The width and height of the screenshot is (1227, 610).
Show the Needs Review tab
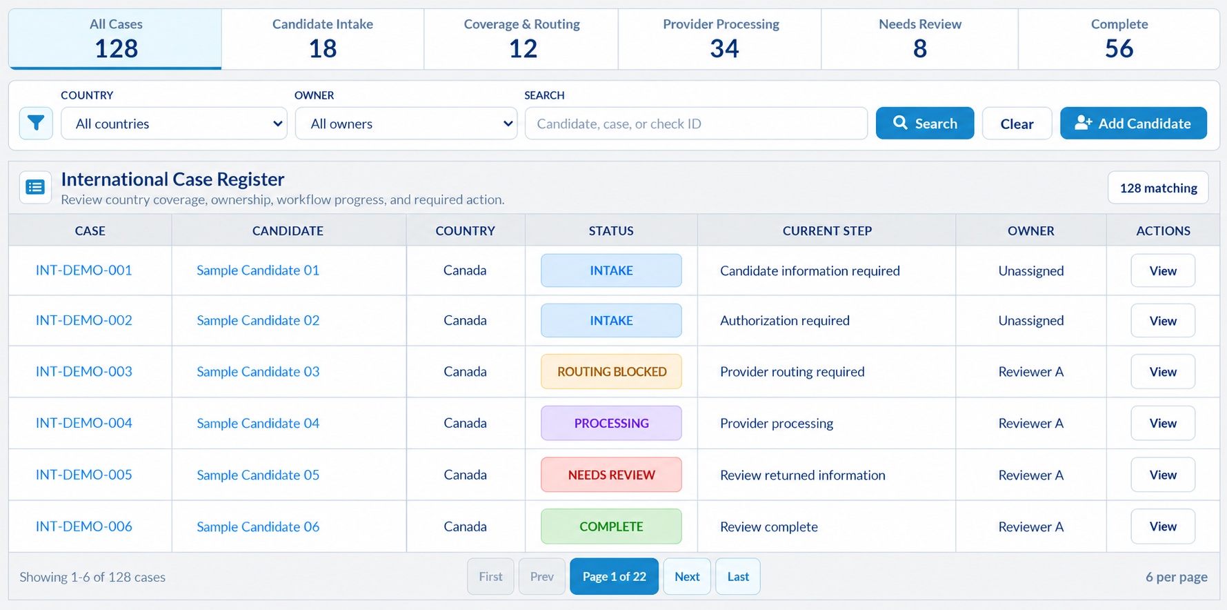tap(920, 39)
